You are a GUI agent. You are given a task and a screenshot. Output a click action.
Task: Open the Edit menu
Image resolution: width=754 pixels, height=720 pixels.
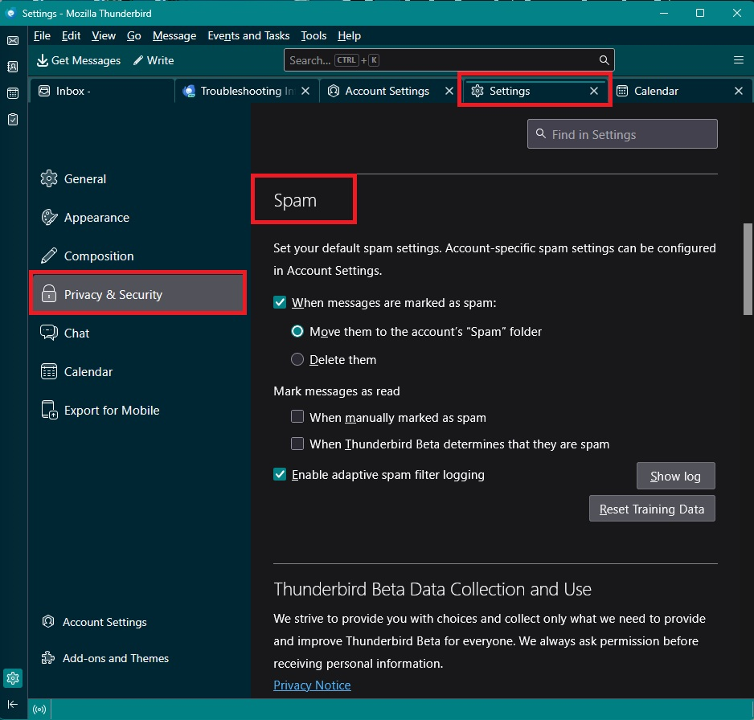71,35
